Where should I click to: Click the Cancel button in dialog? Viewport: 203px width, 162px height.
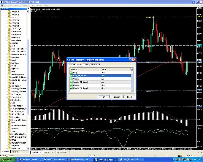coord(117,97)
